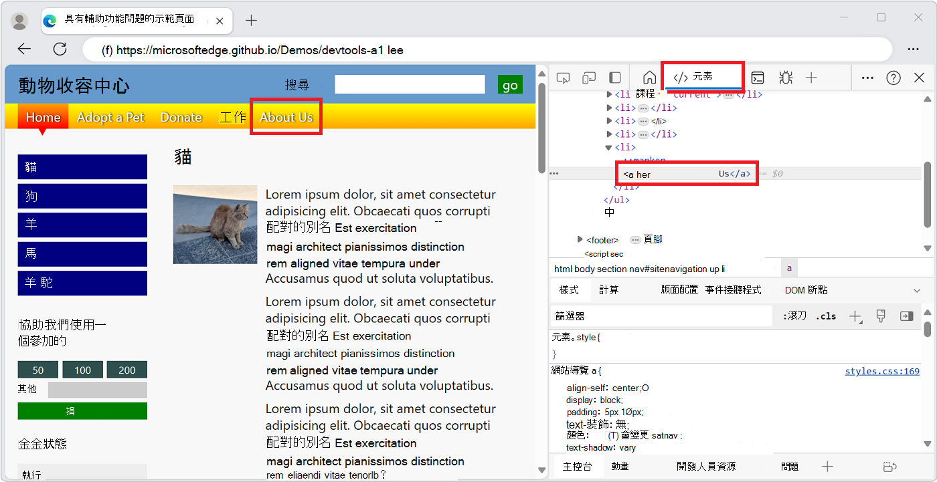The height and width of the screenshot is (482, 937).
Task: Click the brush icon in the Styles pane
Action: pos(880,316)
